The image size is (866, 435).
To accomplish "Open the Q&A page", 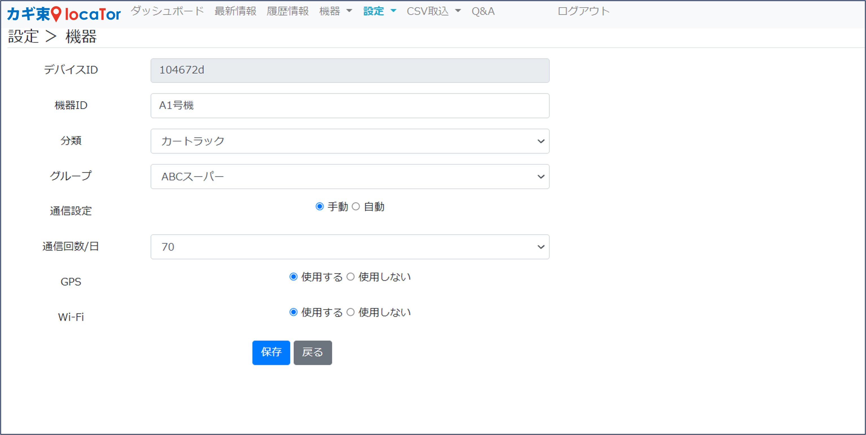I will pos(483,11).
